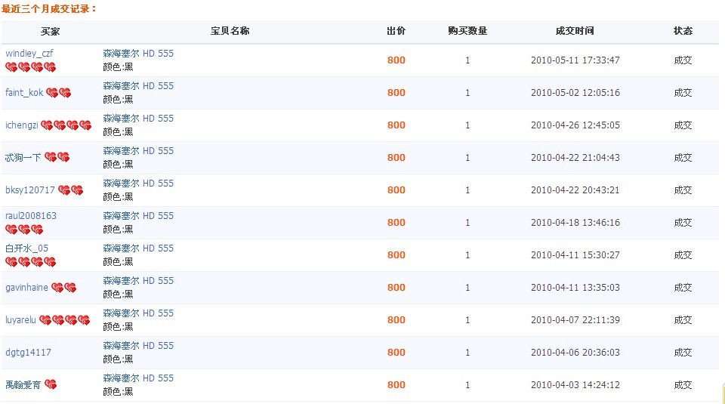The height and width of the screenshot is (404, 725).
Task: Open 森海塞尔 HD 555 link in faint_kok row
Action: pyautogui.click(x=138, y=86)
